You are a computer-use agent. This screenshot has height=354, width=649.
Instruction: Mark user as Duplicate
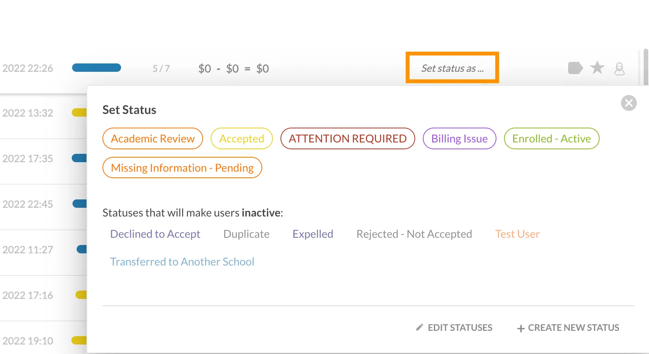pos(246,234)
